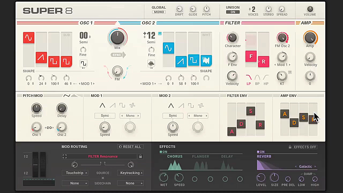Choose the square waveform for MOD 1

coord(122,106)
